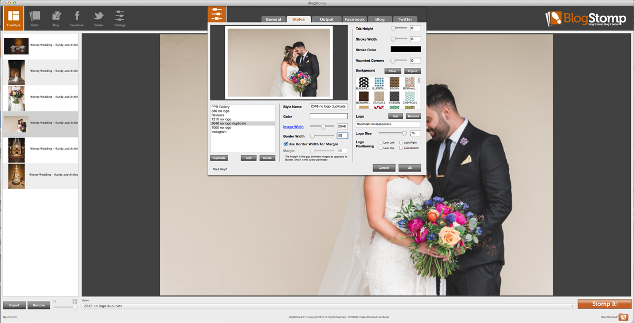Check the Lock Left logo position

[x=381, y=142]
